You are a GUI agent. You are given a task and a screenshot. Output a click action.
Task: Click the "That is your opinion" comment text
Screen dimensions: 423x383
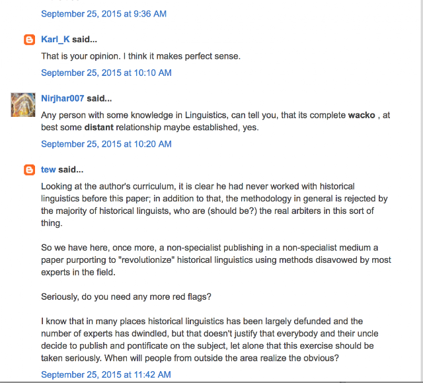pyautogui.click(x=140, y=56)
